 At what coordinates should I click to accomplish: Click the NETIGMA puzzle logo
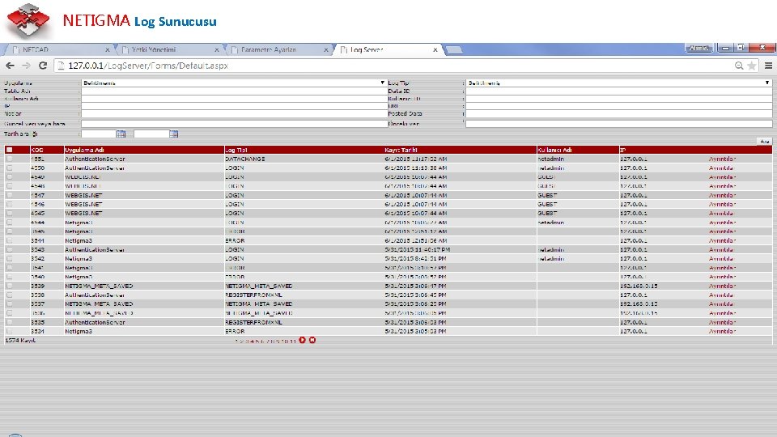[28, 20]
